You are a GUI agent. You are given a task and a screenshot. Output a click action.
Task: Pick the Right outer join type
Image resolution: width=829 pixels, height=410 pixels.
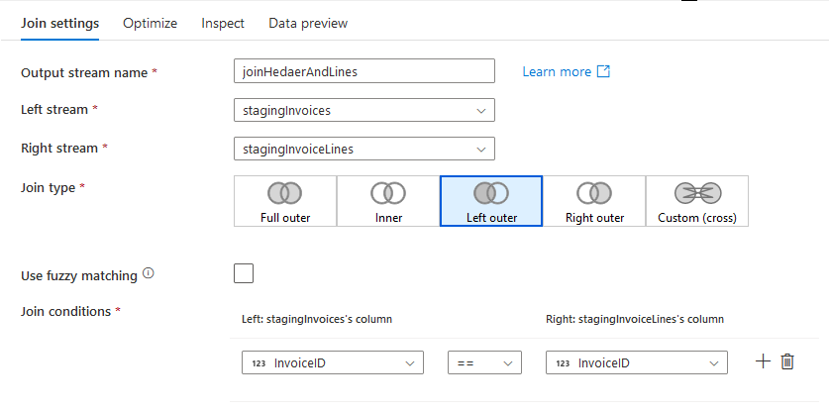pyautogui.click(x=594, y=201)
